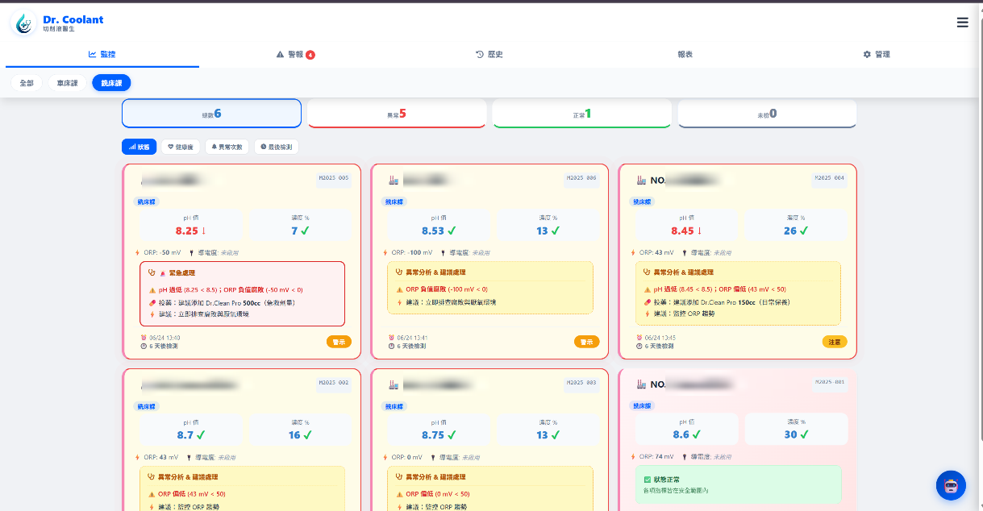Switch to the 管理 tab

pos(877,54)
